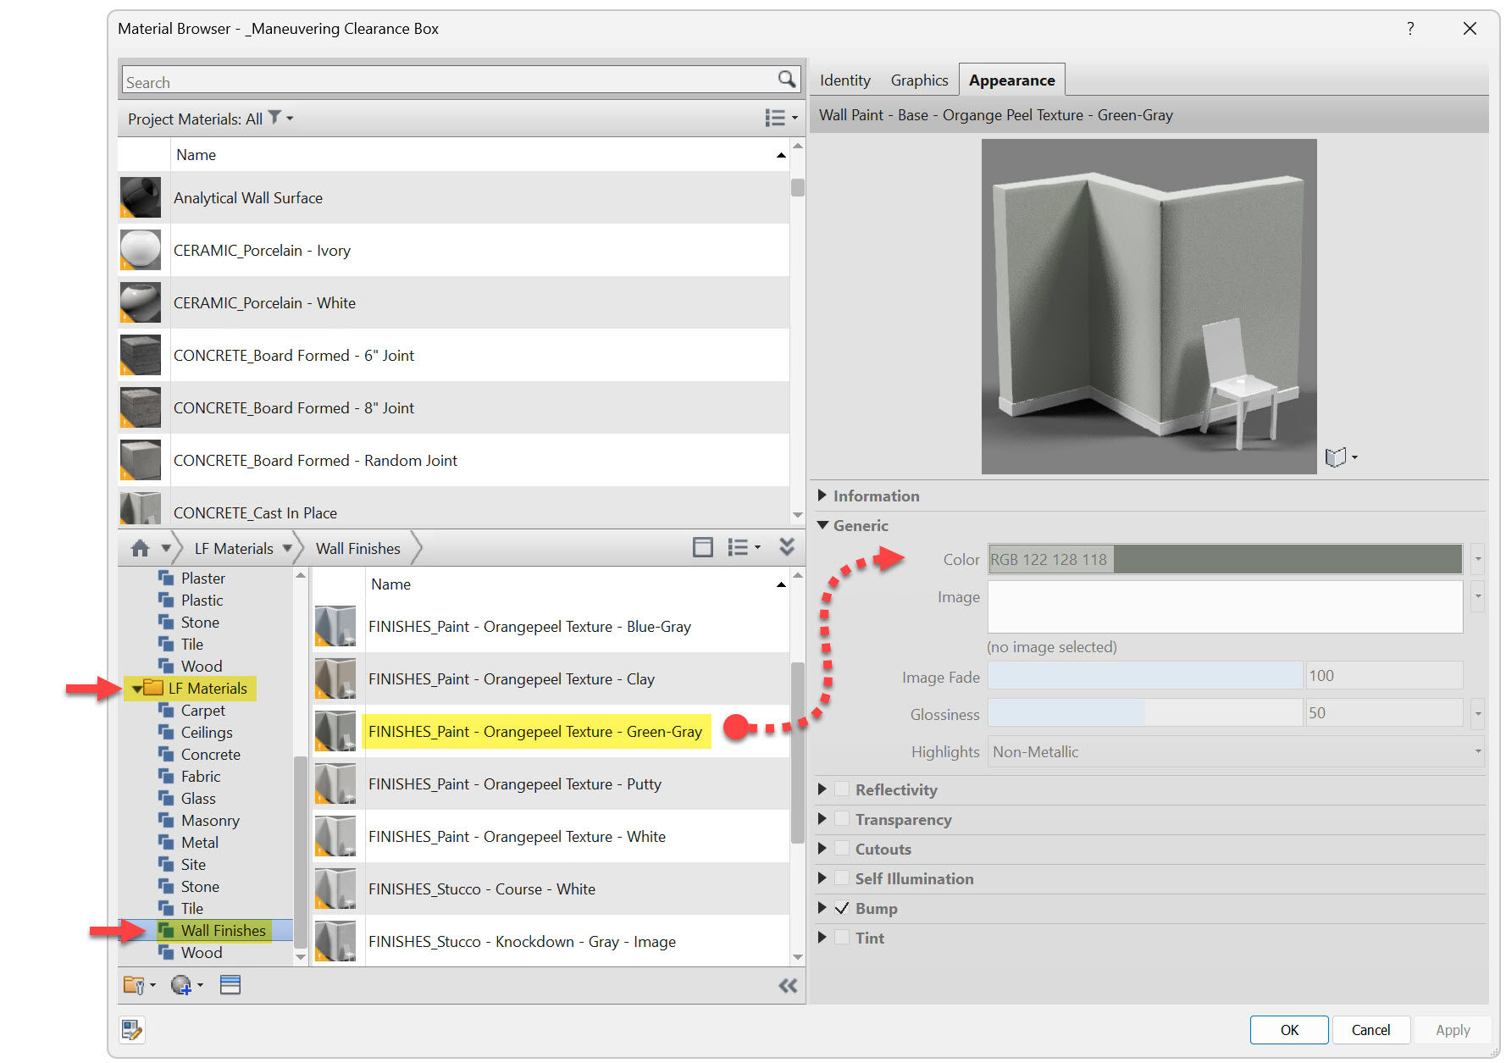Click the OK button
1506x1063 pixels.
[1289, 1030]
